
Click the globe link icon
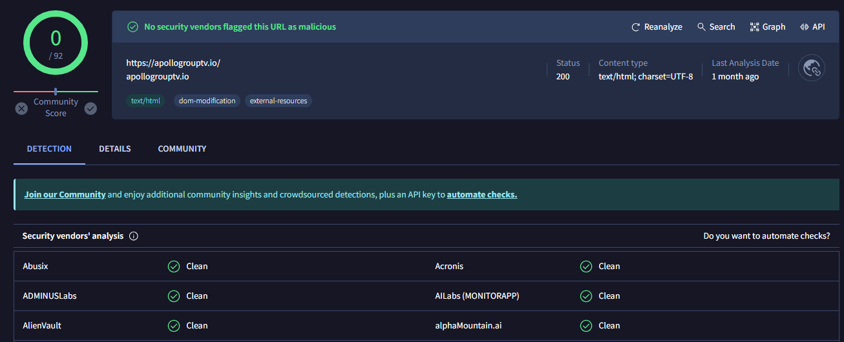pyautogui.click(x=812, y=68)
